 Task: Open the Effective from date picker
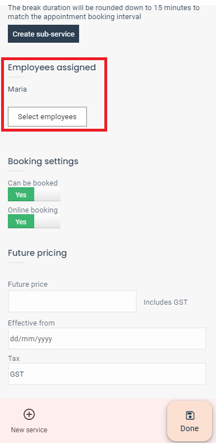[107, 338]
